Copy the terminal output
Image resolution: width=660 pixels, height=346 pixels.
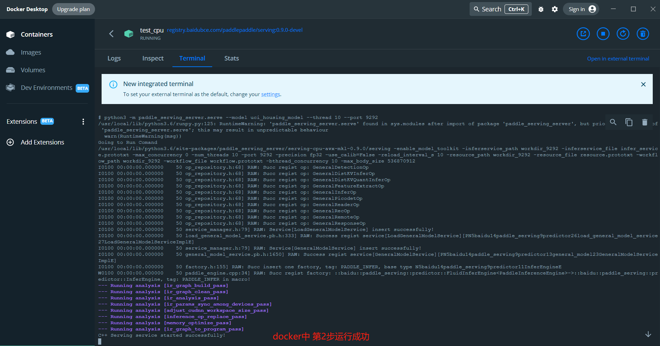click(x=629, y=122)
